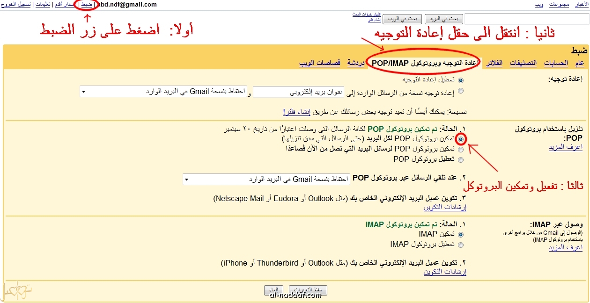Click the عنوان بريد إلكتروني forwarding address field
The image size is (590, 303).
[298, 92]
